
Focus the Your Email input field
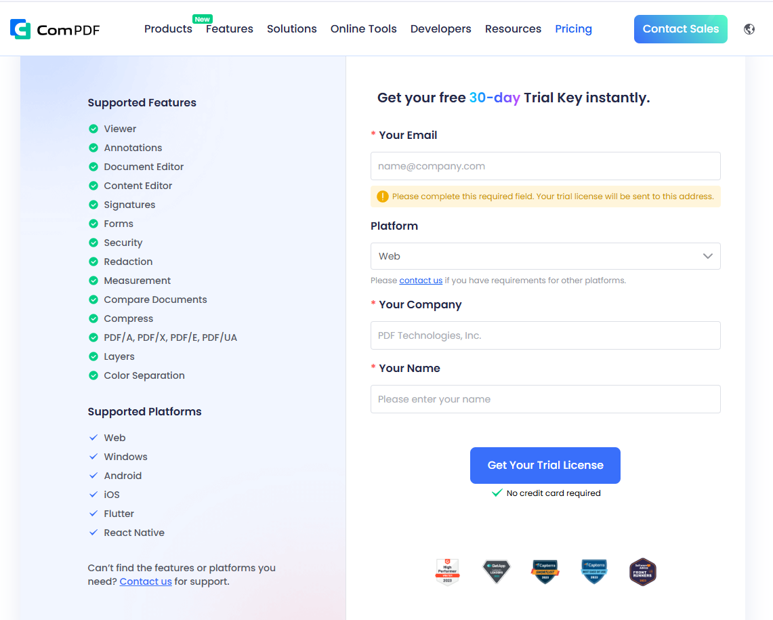(x=545, y=166)
